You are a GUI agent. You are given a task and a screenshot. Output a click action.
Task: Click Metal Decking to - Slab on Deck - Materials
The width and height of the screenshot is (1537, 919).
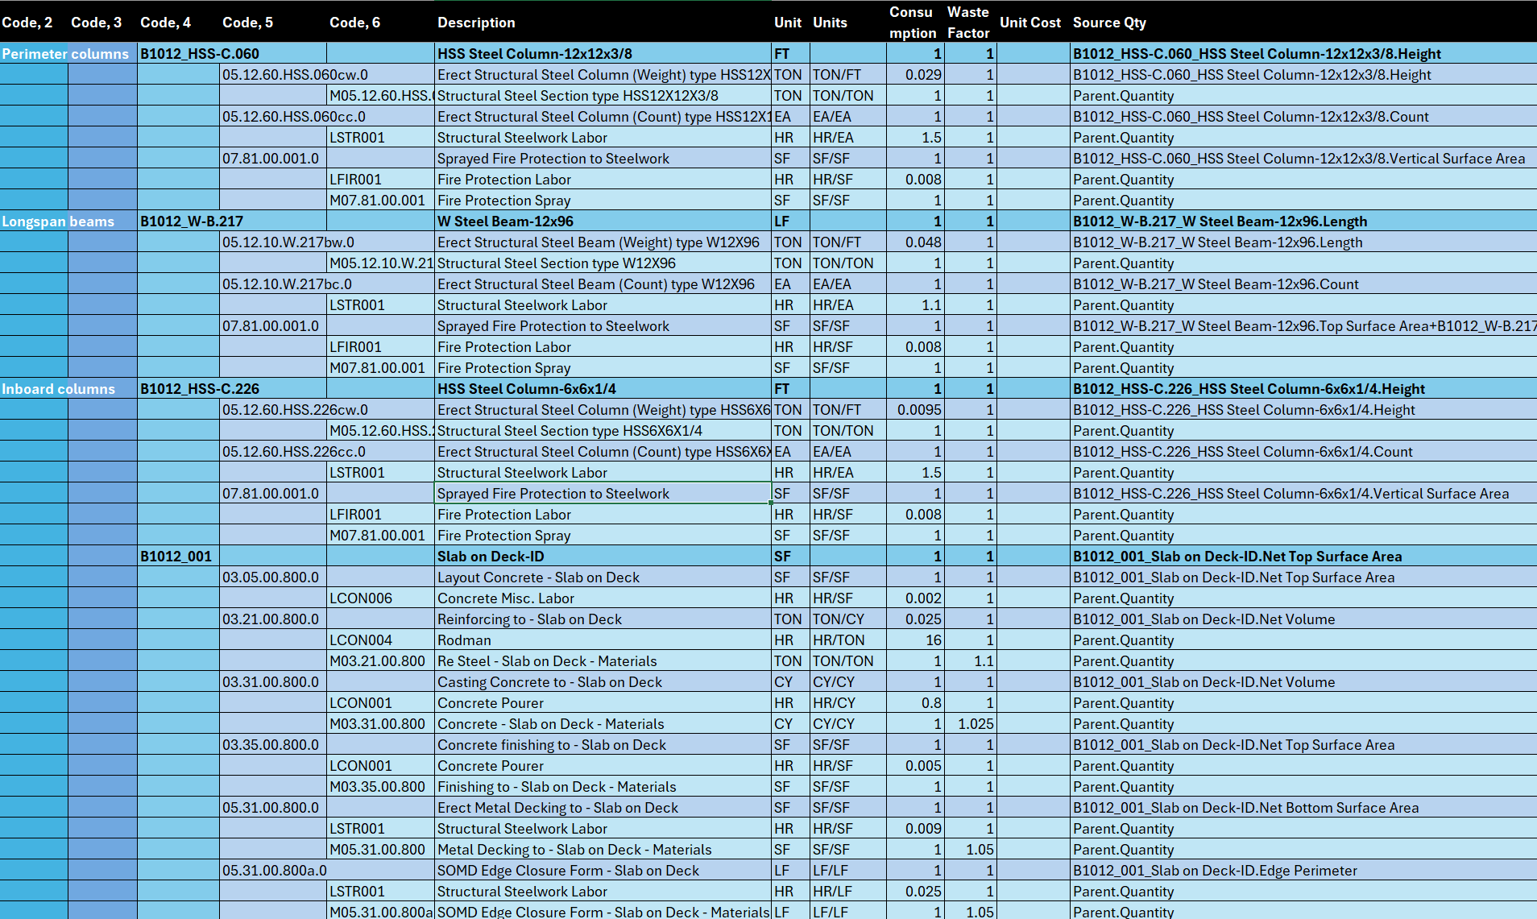[x=603, y=850]
